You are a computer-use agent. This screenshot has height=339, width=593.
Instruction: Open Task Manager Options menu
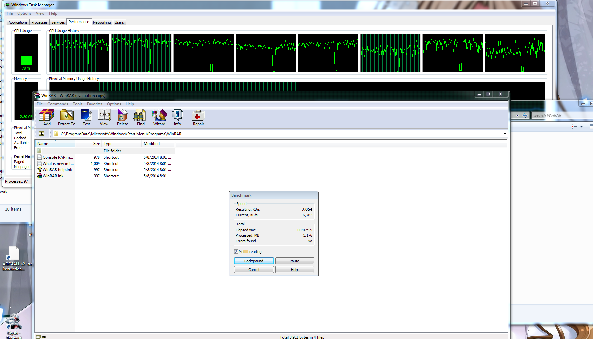pos(24,13)
